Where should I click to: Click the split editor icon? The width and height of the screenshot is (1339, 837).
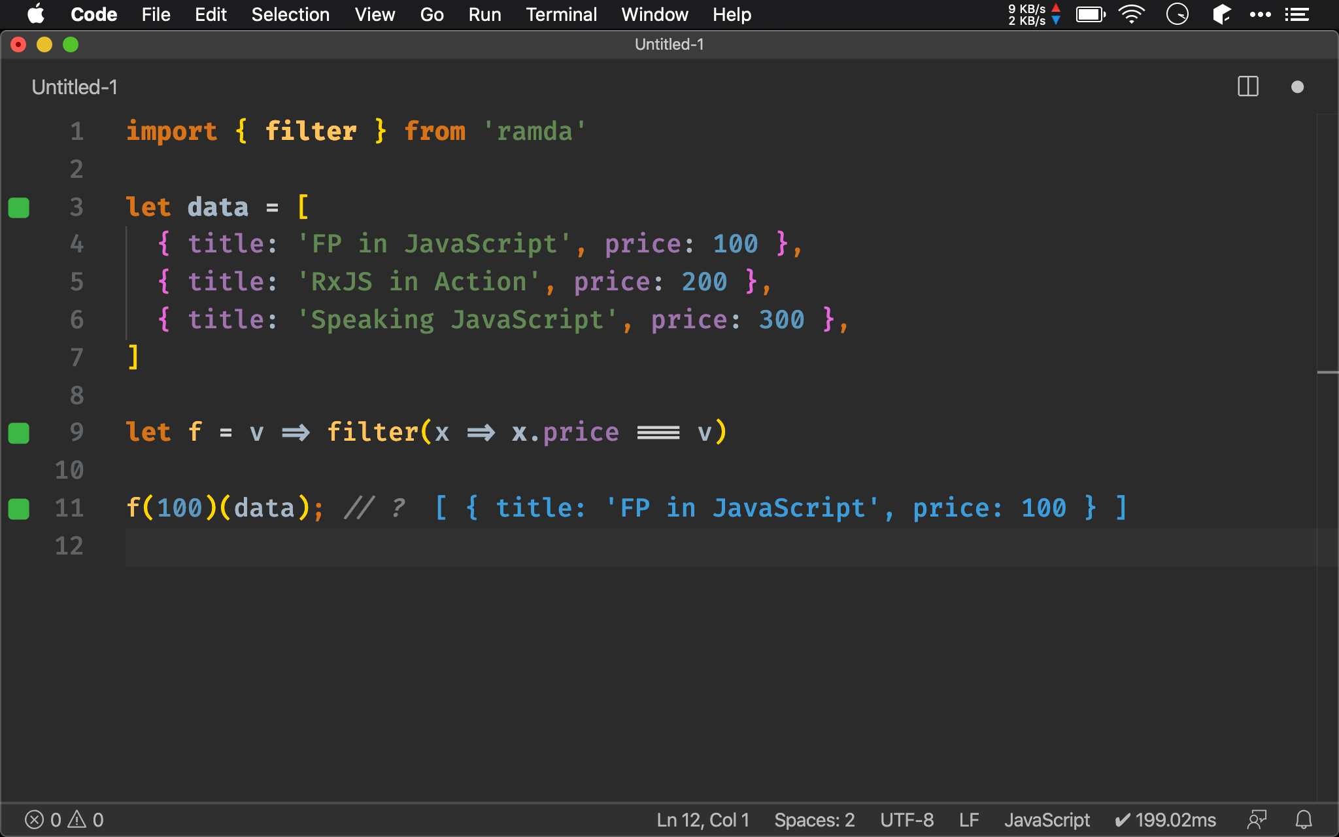click(1247, 87)
